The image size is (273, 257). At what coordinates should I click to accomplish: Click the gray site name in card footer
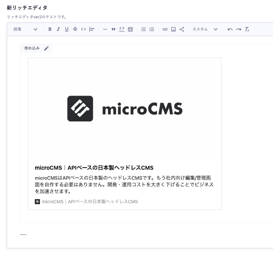click(x=90, y=201)
